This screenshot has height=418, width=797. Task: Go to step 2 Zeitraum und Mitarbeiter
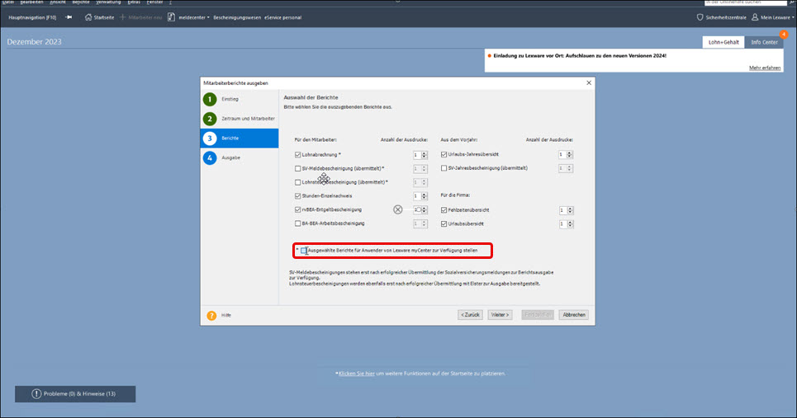pyautogui.click(x=211, y=119)
